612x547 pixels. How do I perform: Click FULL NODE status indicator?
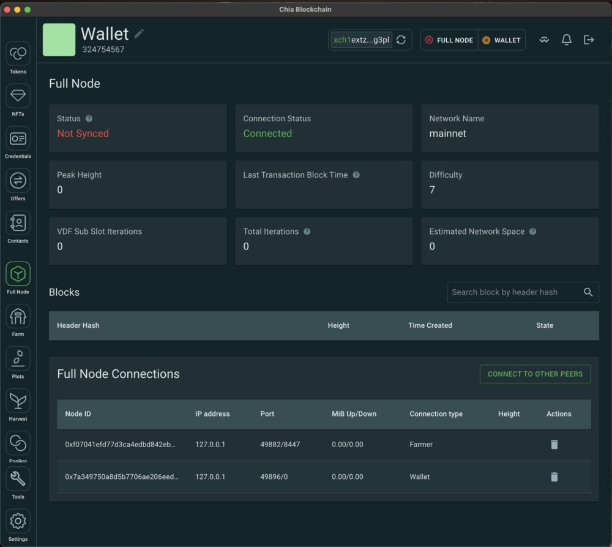point(449,40)
